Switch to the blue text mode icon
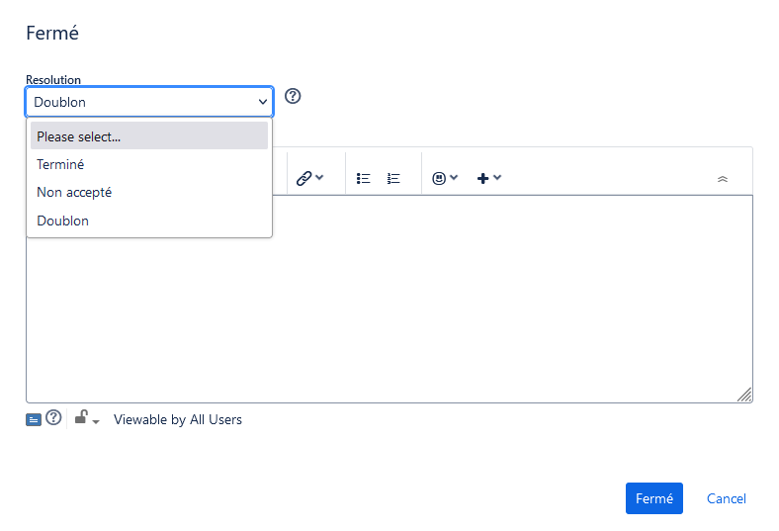The height and width of the screenshot is (531, 779). coord(34,420)
